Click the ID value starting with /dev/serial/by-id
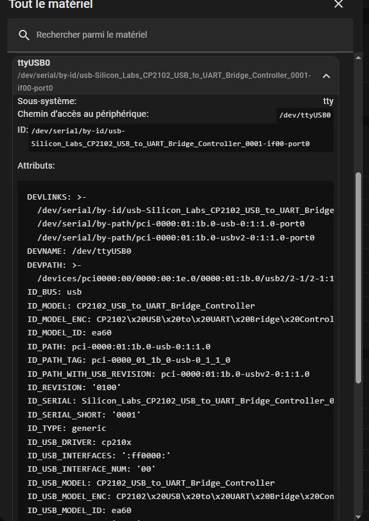This screenshot has width=369, height=521. click(x=170, y=138)
